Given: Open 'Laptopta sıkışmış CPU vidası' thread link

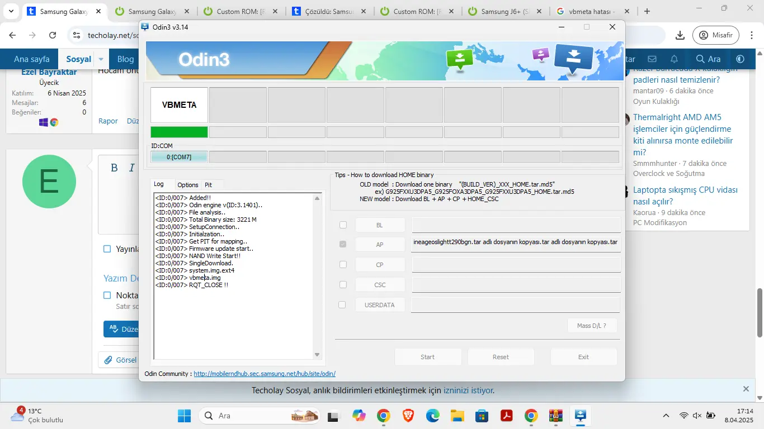Looking at the screenshot, I should 686,196.
